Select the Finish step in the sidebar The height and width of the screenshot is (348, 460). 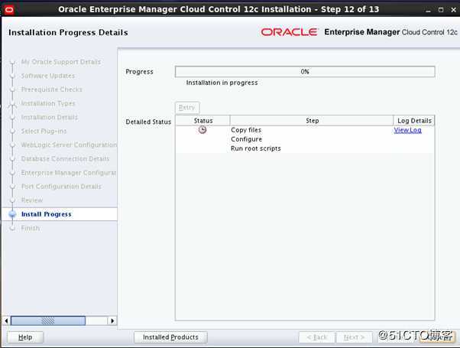tap(31, 228)
